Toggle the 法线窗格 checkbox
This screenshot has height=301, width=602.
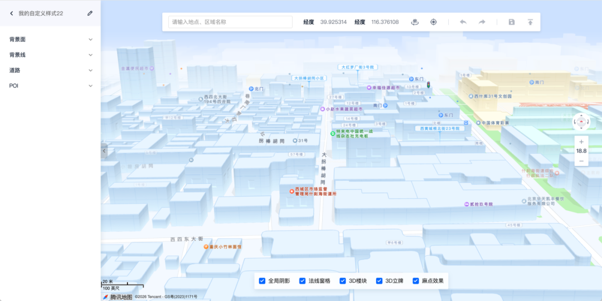tap(303, 280)
